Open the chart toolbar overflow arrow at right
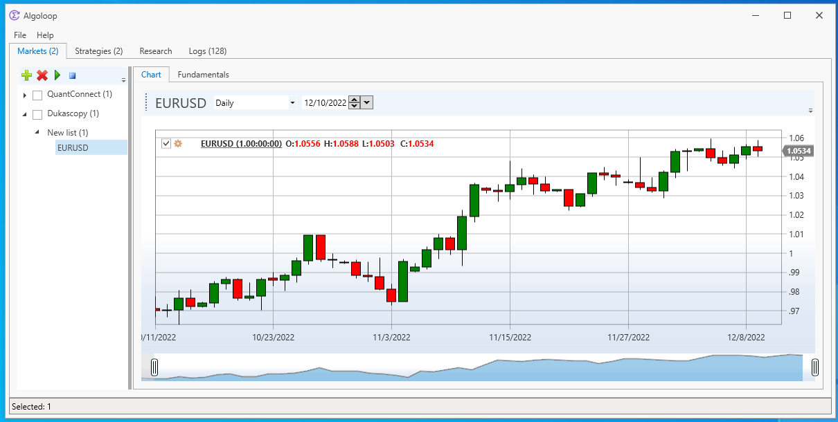Viewport: 838px width, 422px height. click(x=810, y=110)
